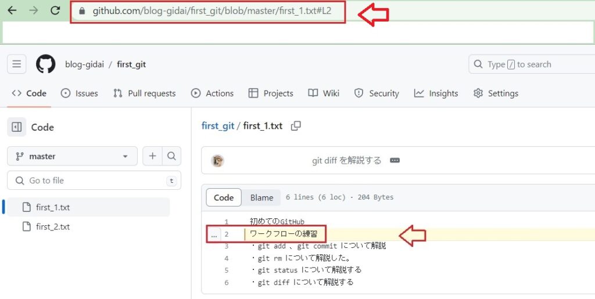
Task: Select first_2.txt in file tree
Action: (x=53, y=227)
